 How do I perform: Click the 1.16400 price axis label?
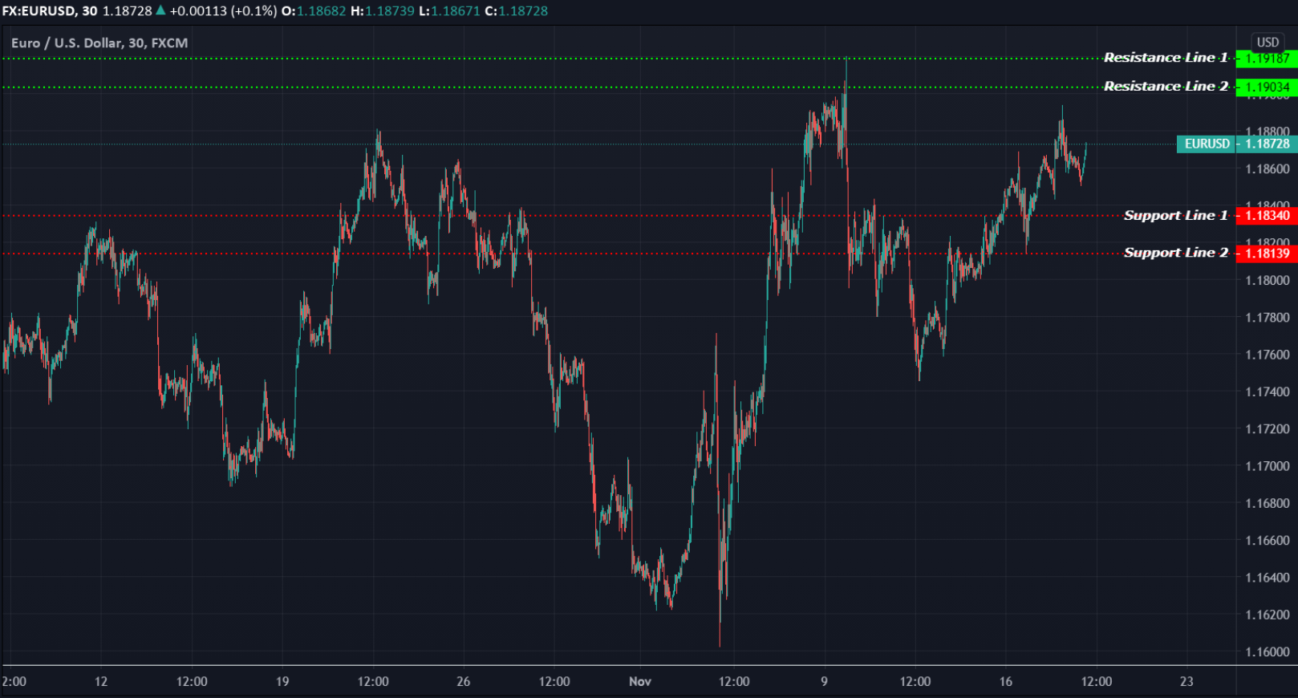1268,578
